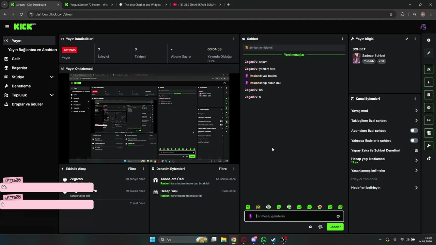The width and height of the screenshot is (436, 245).
Task: Toggle the chat bubble icon in the right rail
Action: pyautogui.click(x=429, y=108)
